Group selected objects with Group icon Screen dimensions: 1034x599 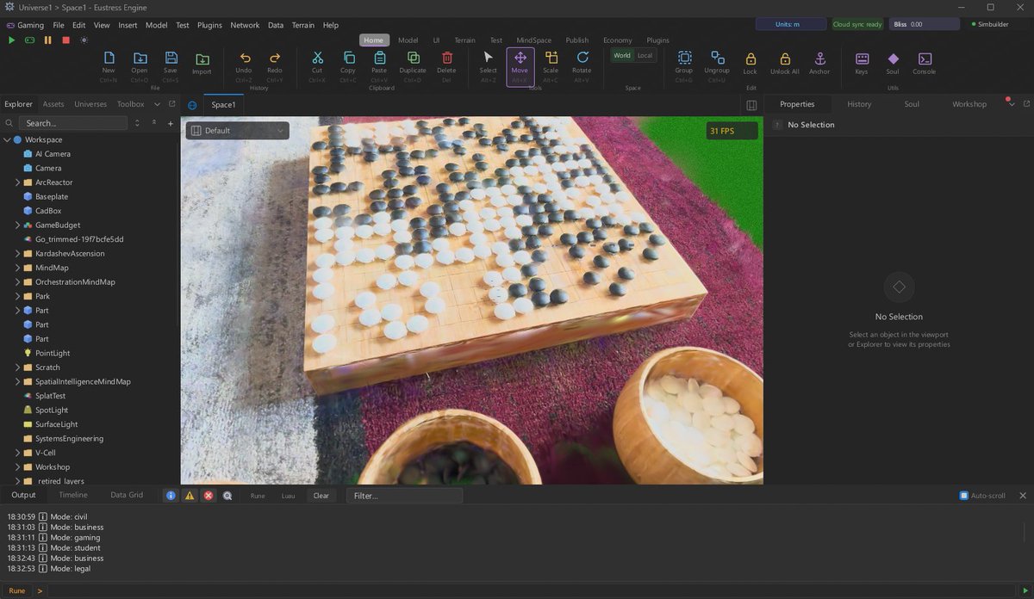pos(684,64)
